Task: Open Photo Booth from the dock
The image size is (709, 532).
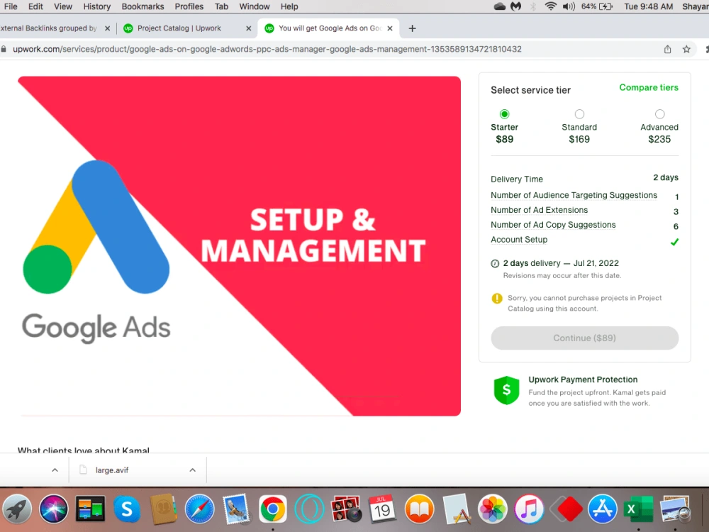Action: (x=346, y=509)
